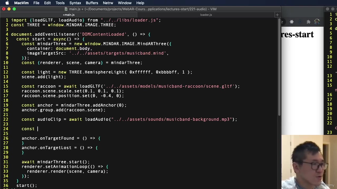This screenshot has width=337, height=189.
Task: Click the bookmark star icon in the browser
Action: tap(282, 22)
